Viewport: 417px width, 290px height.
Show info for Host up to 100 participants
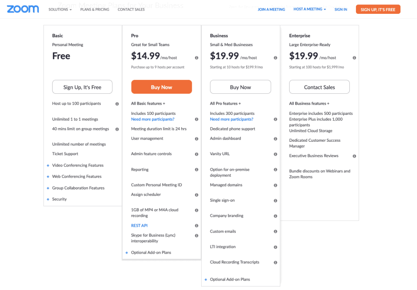pos(117,104)
